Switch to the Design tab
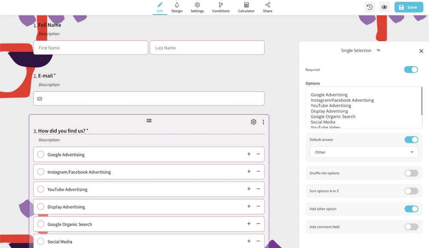The height and width of the screenshot is (248, 429). tap(177, 7)
